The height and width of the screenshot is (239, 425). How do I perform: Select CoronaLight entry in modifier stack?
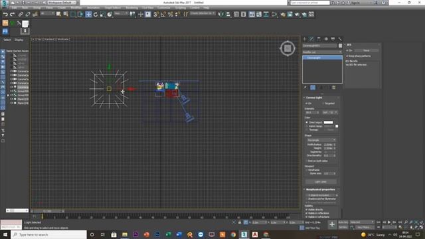pos(322,58)
